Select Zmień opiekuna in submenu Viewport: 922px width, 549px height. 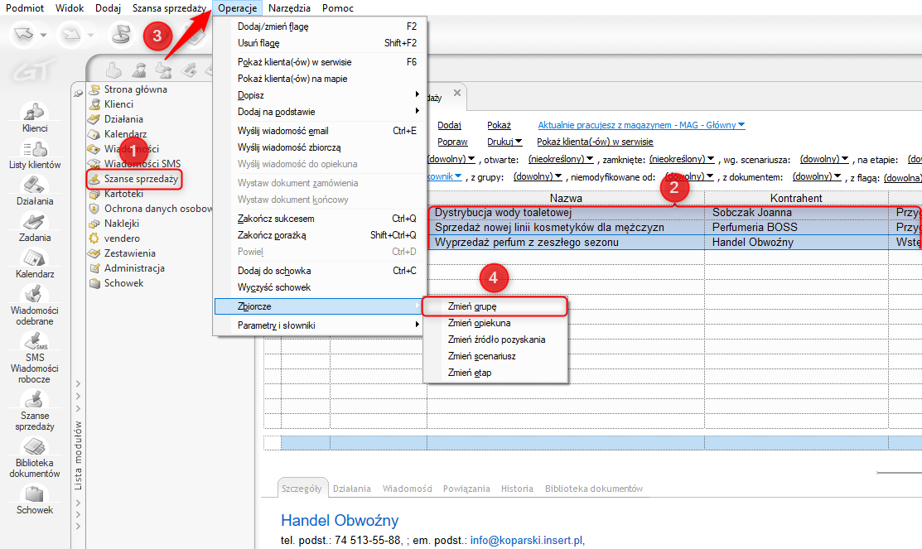pos(495,323)
